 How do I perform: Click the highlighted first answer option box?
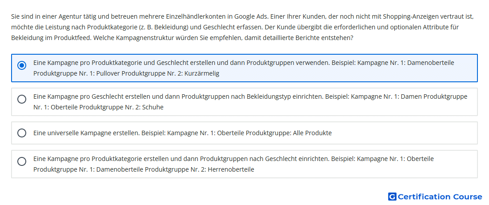[x=244, y=68]
